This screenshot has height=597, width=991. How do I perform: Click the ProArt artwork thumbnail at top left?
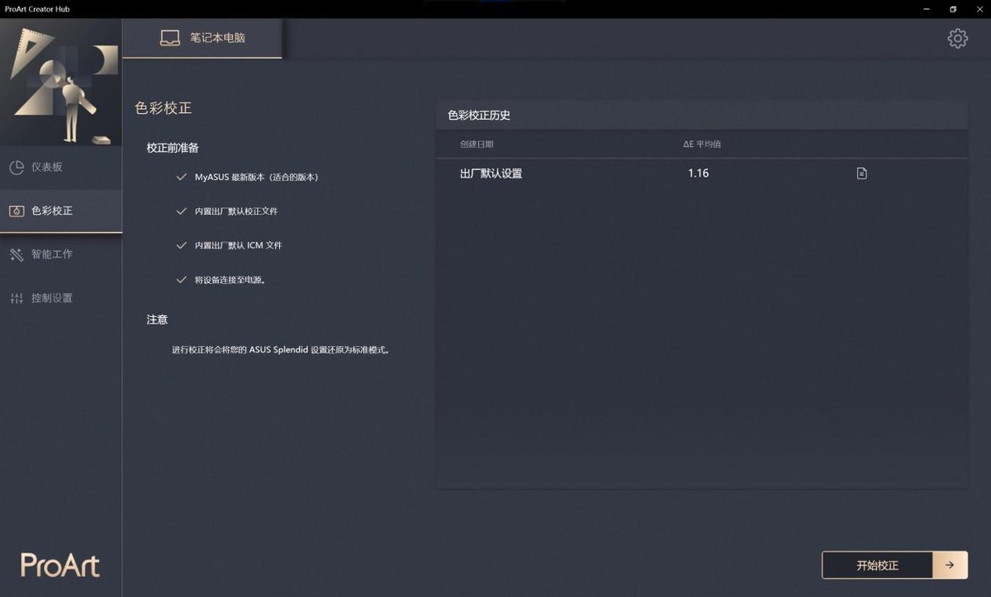(x=61, y=83)
